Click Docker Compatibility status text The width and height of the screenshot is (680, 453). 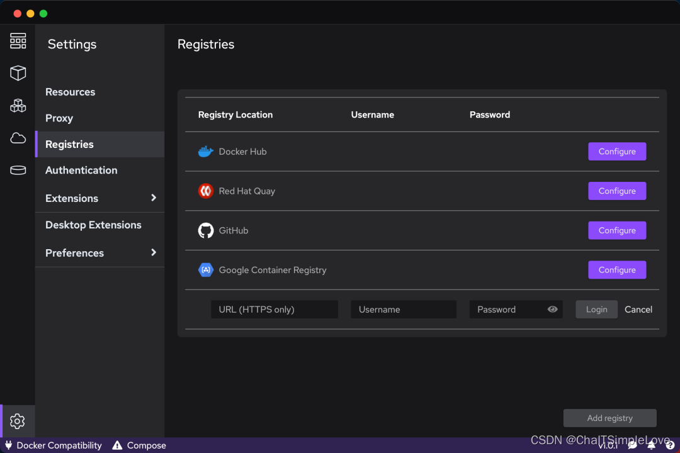59,445
